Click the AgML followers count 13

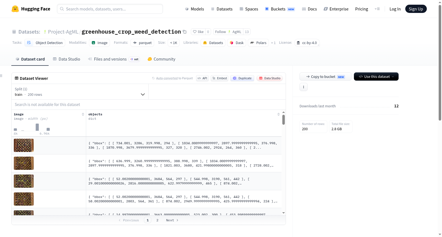[247, 32]
